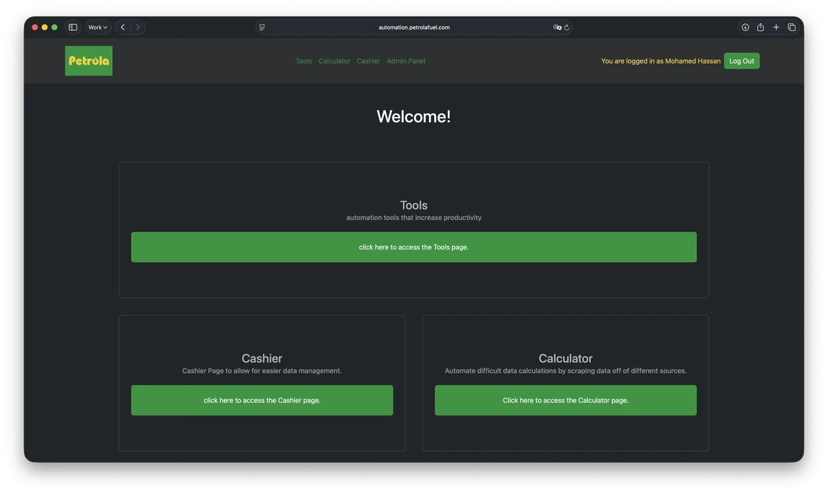Image resolution: width=828 pixels, height=494 pixels.
Task: Show the tab overview icon
Action: coord(791,27)
